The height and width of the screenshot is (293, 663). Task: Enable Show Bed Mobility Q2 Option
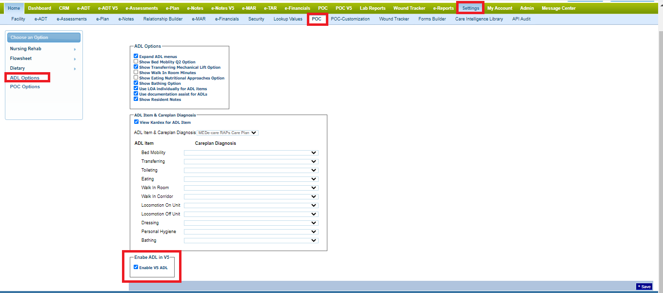point(136,62)
